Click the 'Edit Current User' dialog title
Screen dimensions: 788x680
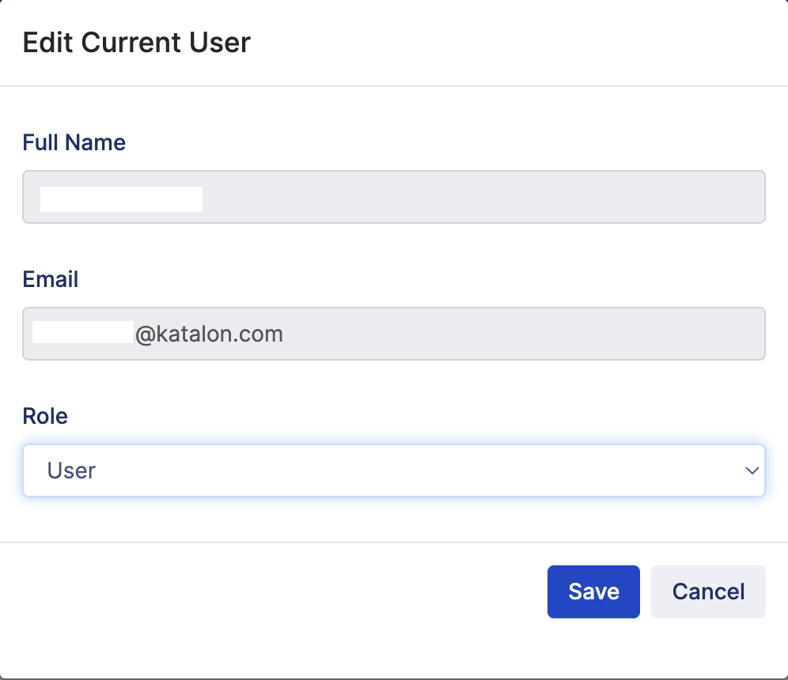click(x=136, y=42)
